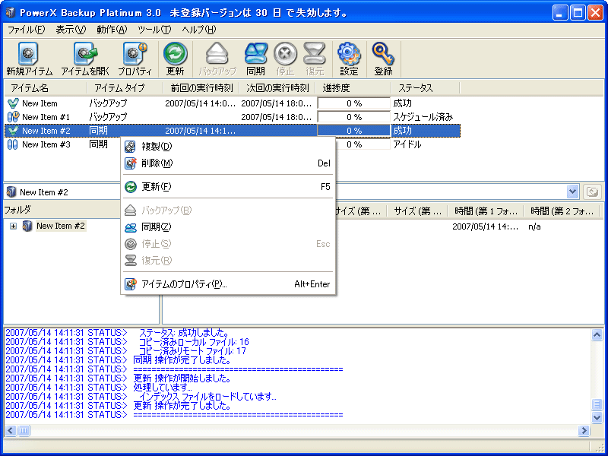
Task: Click the スケジュール済み status cell
Action: [423, 117]
